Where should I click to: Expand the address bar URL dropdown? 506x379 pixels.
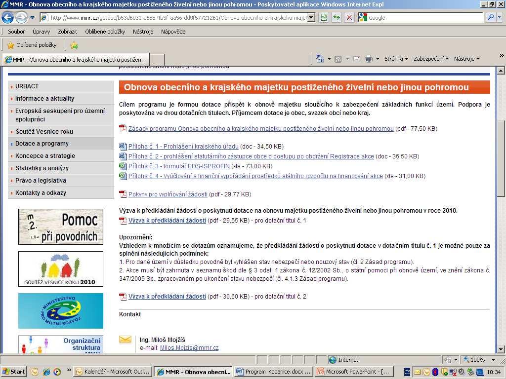point(311,17)
